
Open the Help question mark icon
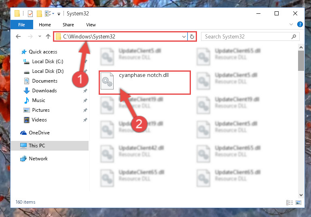click(300, 24)
